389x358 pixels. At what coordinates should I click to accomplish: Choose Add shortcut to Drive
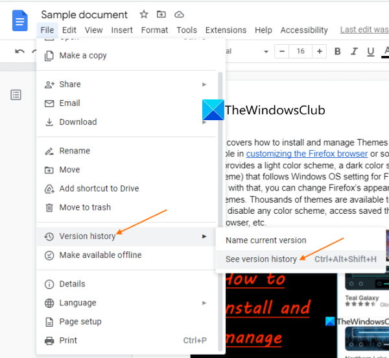pyautogui.click(x=126, y=188)
